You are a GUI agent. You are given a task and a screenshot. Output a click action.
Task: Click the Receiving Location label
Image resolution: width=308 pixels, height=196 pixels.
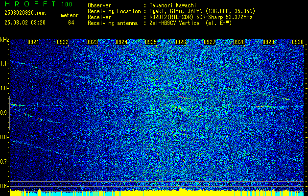coord(114,11)
